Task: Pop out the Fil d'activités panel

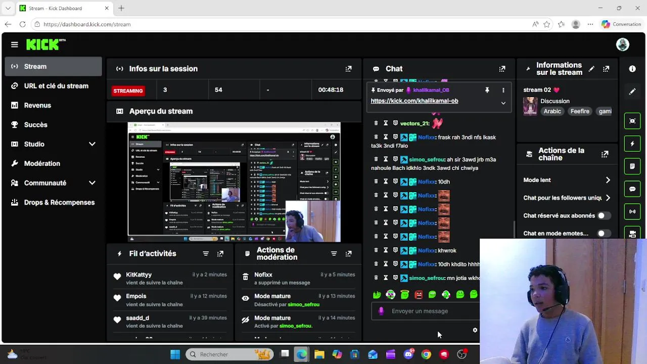Action: (220, 254)
